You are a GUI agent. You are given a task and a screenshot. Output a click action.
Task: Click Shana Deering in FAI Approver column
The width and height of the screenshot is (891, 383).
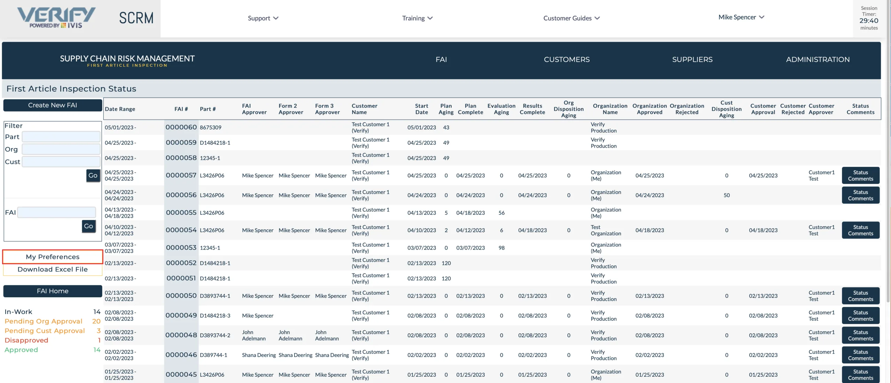point(259,355)
